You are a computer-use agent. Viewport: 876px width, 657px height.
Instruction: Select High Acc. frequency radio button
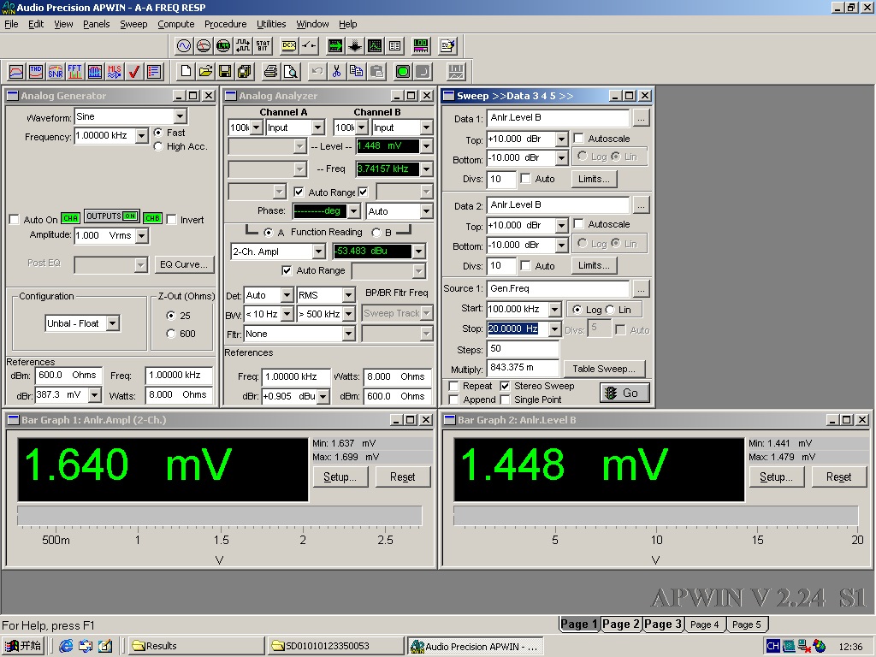pos(158,146)
